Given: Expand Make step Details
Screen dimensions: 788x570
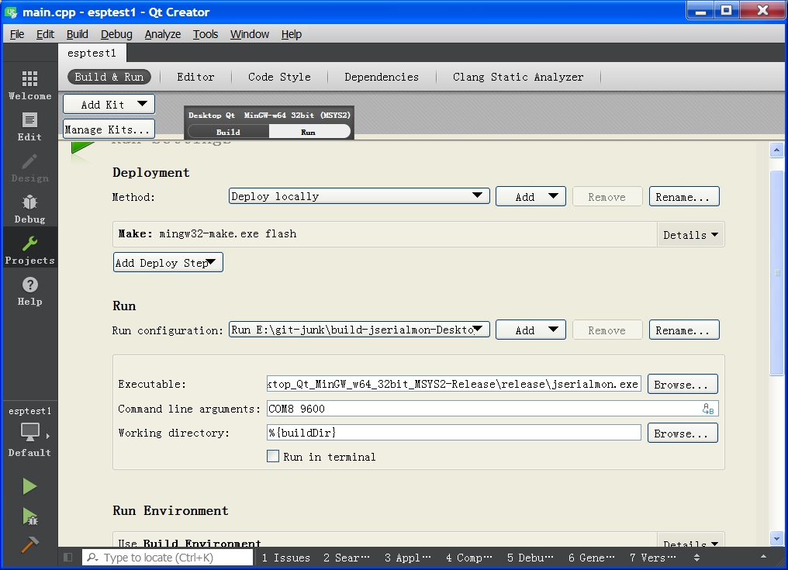Looking at the screenshot, I should point(690,235).
